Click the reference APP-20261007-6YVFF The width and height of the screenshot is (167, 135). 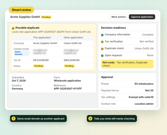pos(68,89)
